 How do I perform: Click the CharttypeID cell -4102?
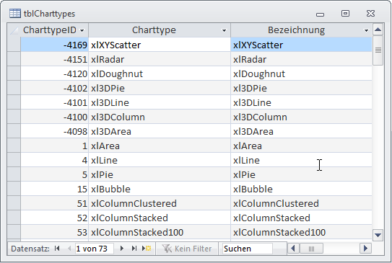[54, 88]
